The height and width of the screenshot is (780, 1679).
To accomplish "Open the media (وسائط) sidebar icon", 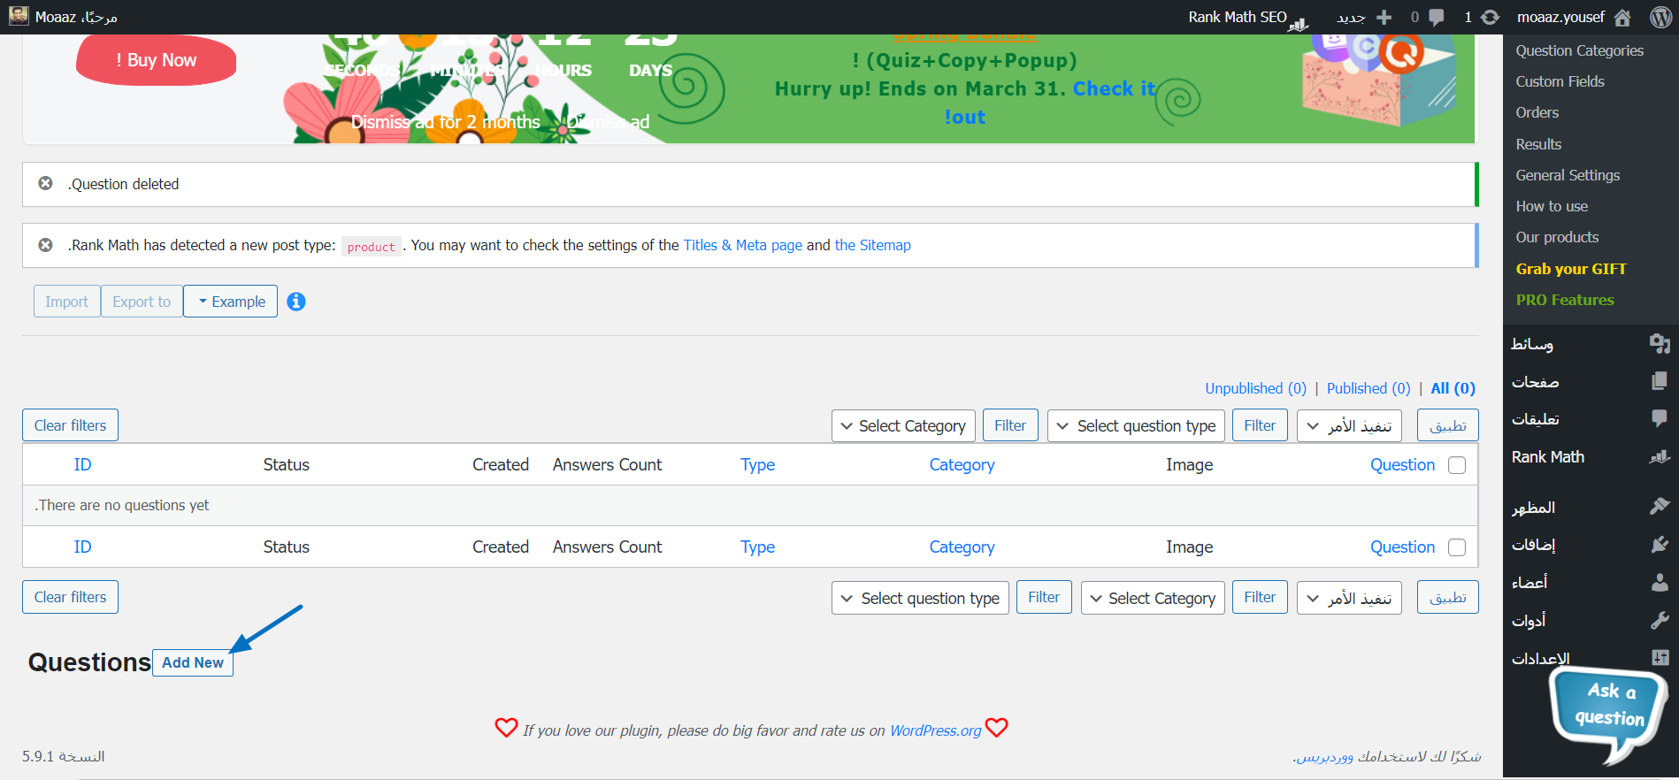I will tap(1660, 343).
